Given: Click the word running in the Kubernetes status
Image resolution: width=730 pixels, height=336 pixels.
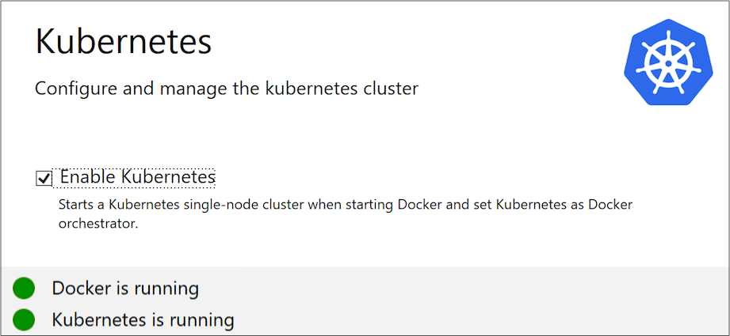Looking at the screenshot, I should point(202,320).
